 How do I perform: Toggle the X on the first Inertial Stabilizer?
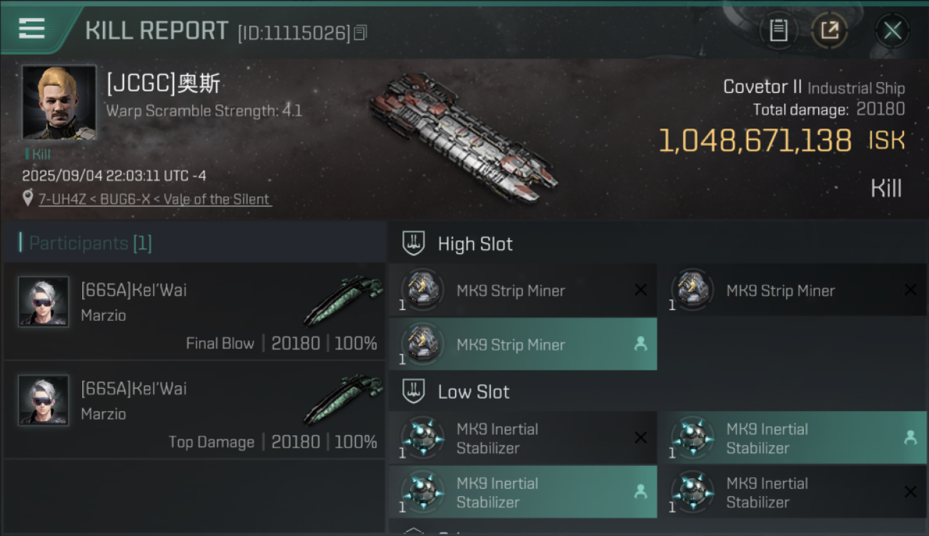pos(640,438)
